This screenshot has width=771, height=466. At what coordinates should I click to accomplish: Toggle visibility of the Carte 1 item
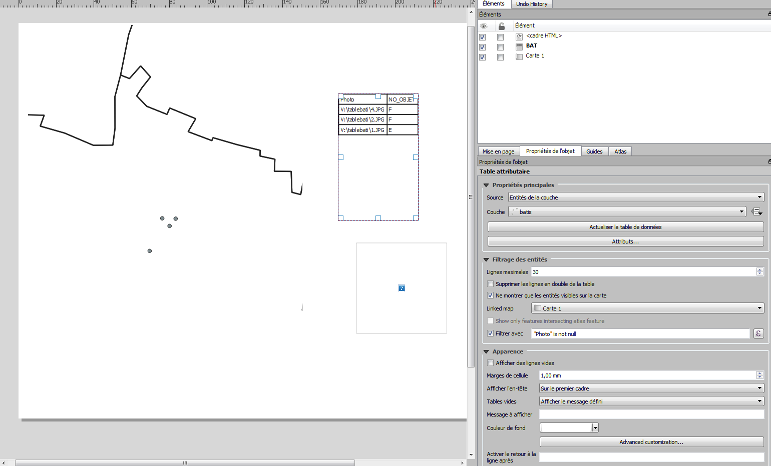(483, 57)
